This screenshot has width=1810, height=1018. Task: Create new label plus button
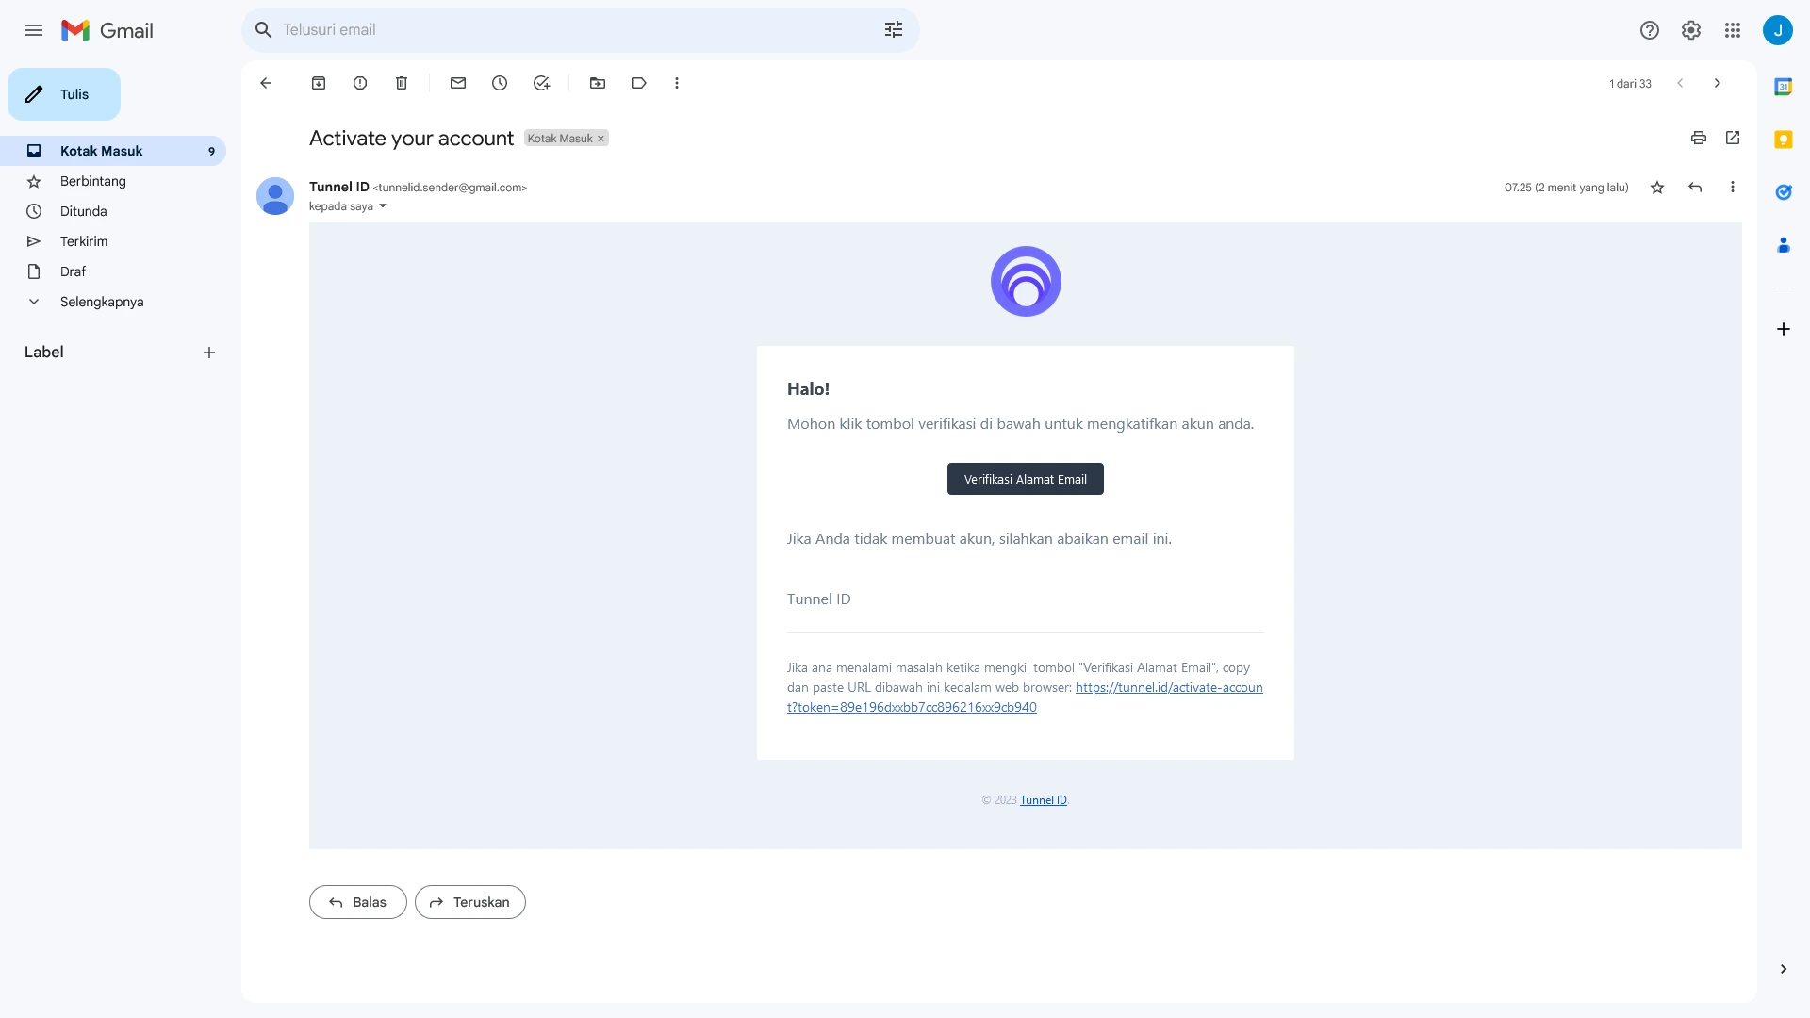pos(209,353)
